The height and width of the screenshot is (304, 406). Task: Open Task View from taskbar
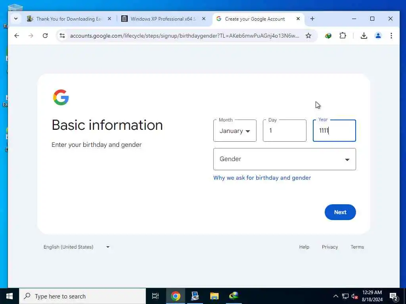click(x=155, y=296)
